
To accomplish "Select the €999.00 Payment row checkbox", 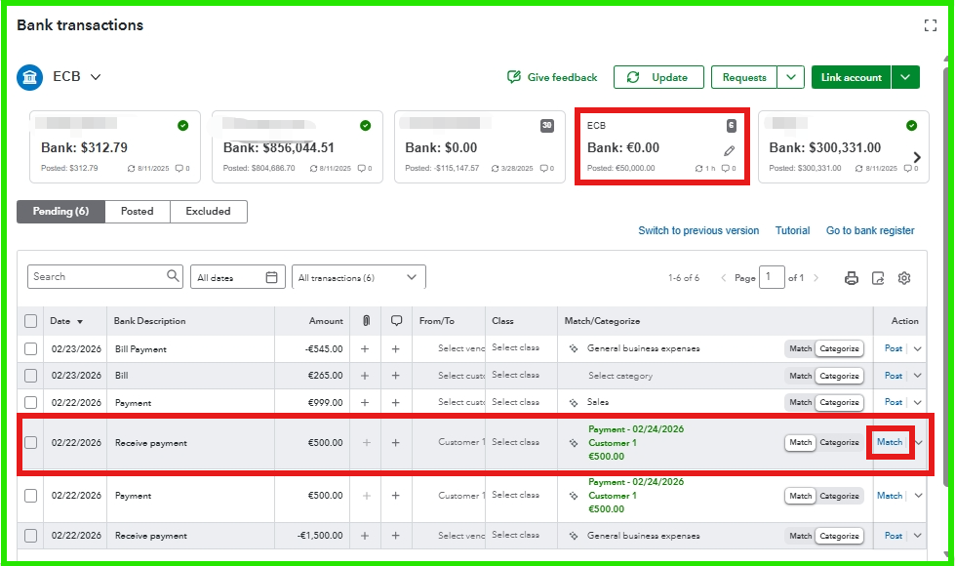I will point(31,402).
